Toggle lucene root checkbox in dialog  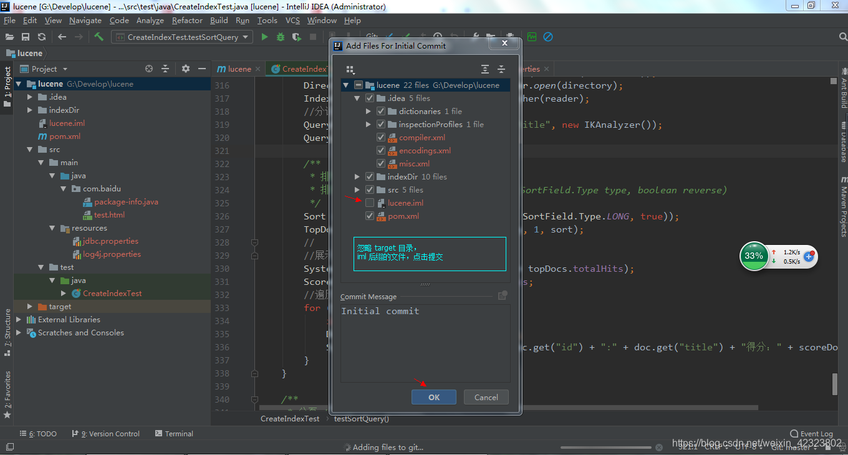coord(358,85)
